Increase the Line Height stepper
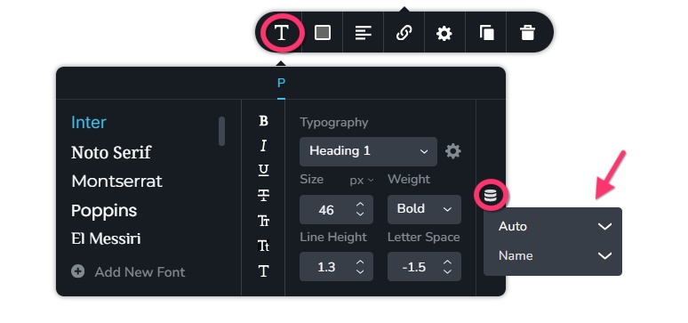 [360, 262]
